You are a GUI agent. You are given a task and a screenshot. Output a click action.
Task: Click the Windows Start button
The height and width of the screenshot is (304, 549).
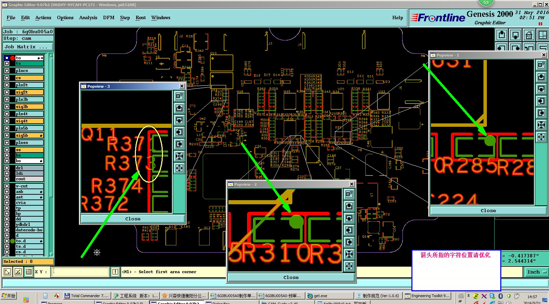tap(9, 296)
